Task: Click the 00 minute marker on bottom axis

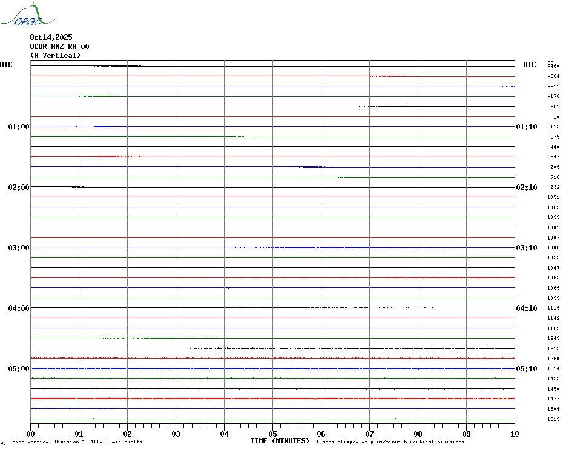Action: point(31,434)
